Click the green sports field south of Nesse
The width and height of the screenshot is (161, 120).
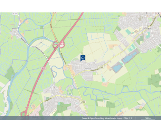(x=103, y=78)
